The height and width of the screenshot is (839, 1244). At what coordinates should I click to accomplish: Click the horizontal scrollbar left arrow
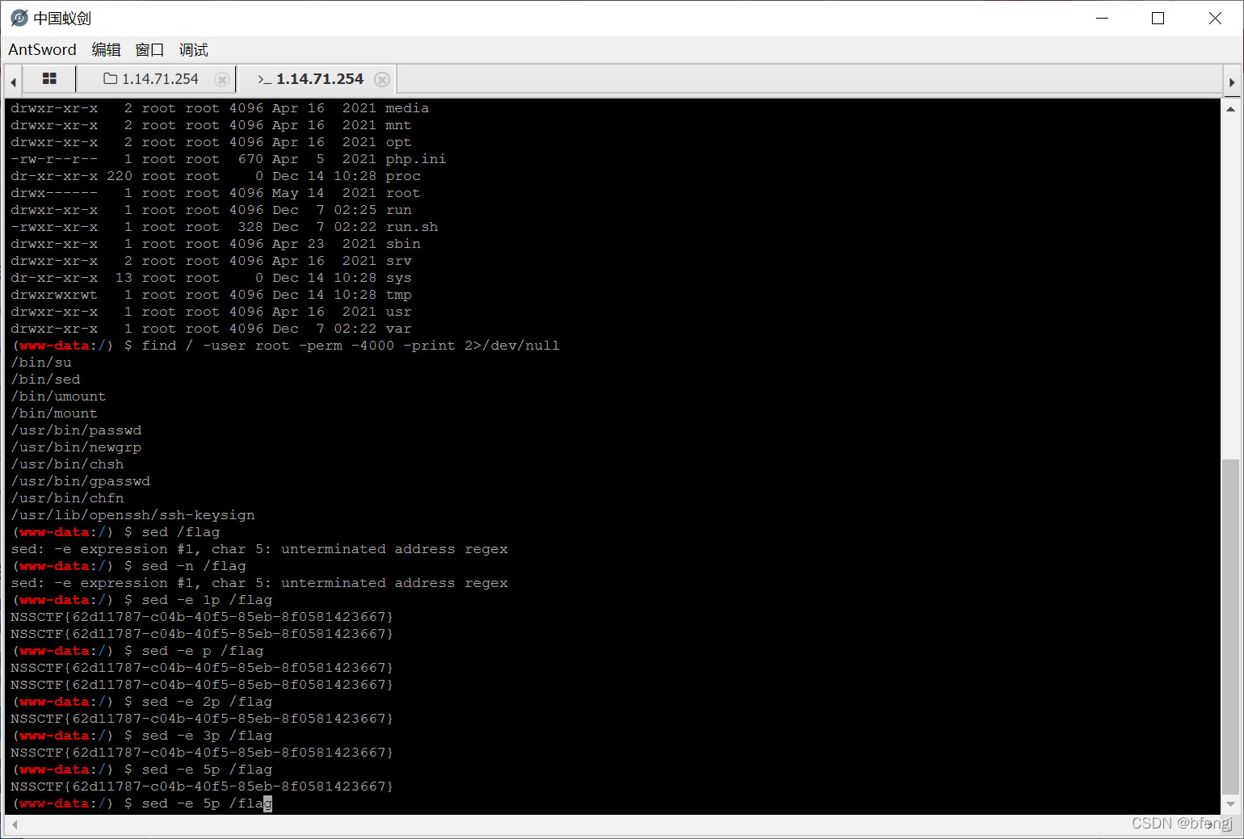pyautogui.click(x=15, y=824)
